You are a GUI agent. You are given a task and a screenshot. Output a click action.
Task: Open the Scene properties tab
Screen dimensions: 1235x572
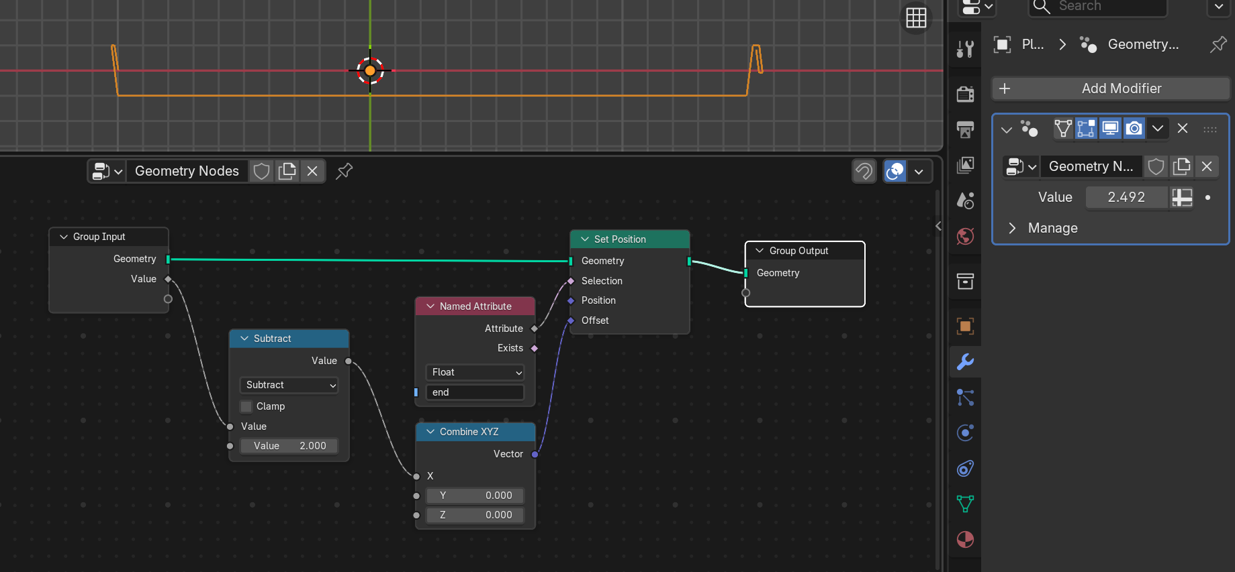(965, 201)
